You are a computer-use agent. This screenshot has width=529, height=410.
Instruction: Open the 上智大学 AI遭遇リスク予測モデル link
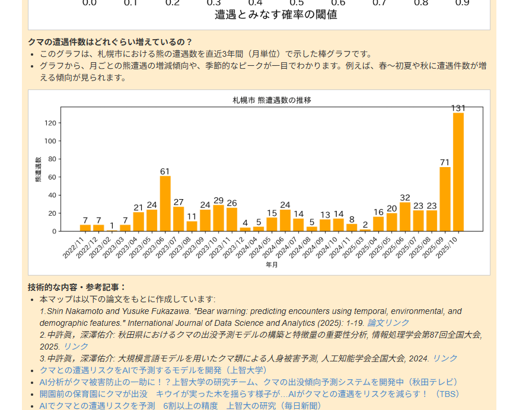pos(151,370)
